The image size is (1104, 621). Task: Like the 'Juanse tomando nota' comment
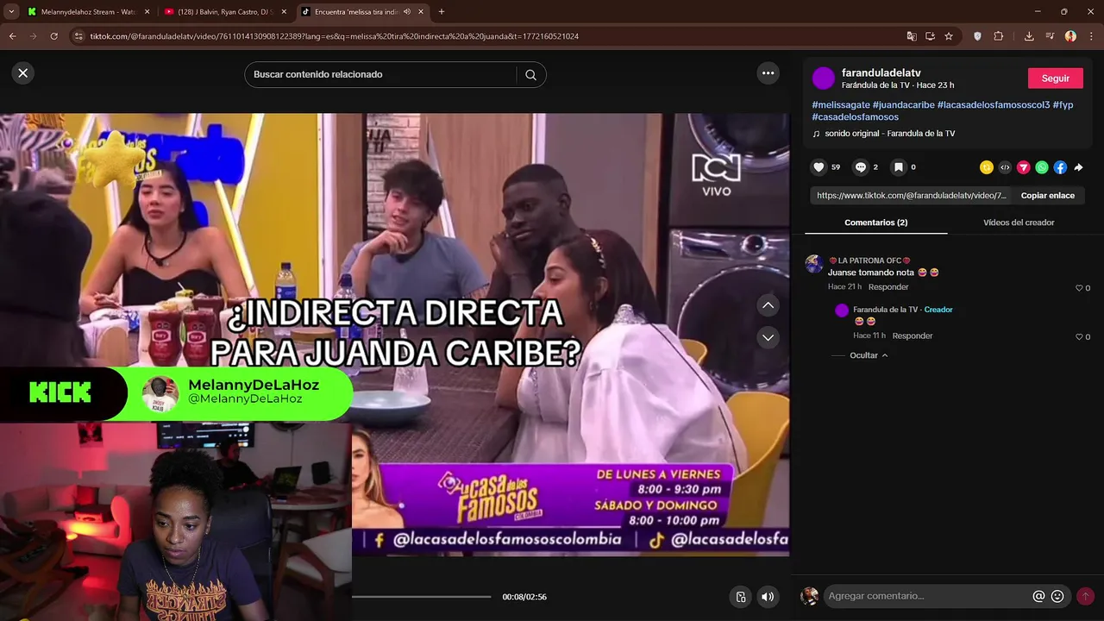point(1079,288)
